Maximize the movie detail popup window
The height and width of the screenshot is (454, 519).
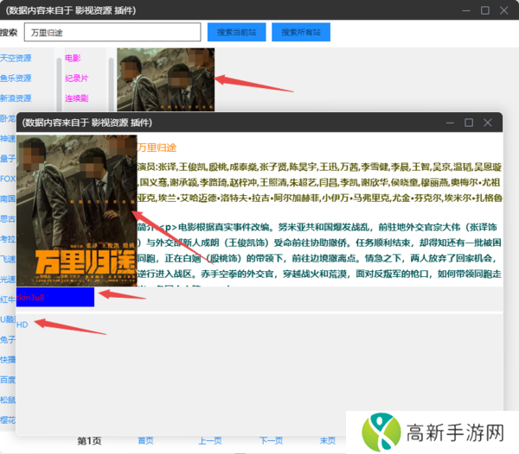click(x=469, y=123)
